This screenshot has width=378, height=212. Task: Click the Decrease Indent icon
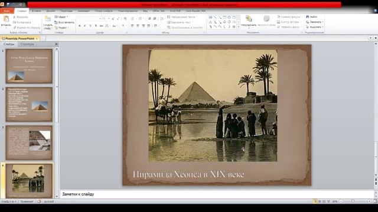click(x=149, y=18)
